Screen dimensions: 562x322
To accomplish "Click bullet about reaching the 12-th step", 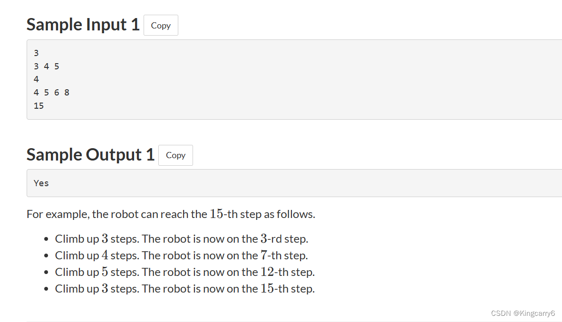I will (184, 272).
